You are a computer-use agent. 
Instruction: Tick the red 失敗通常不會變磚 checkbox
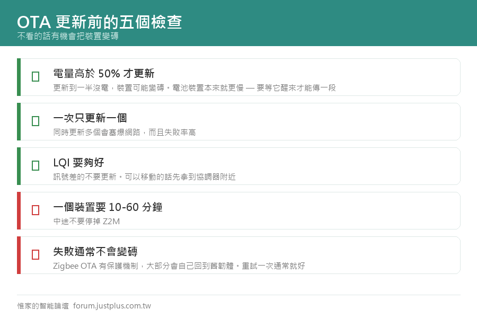pyautogui.click(x=36, y=254)
